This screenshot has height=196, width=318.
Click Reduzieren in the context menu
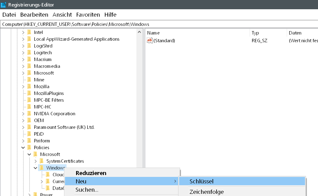coord(91,173)
